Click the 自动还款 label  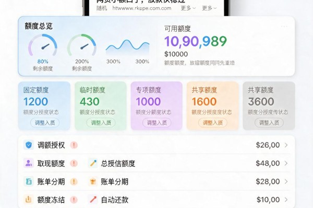pyautogui.click(x=115, y=200)
